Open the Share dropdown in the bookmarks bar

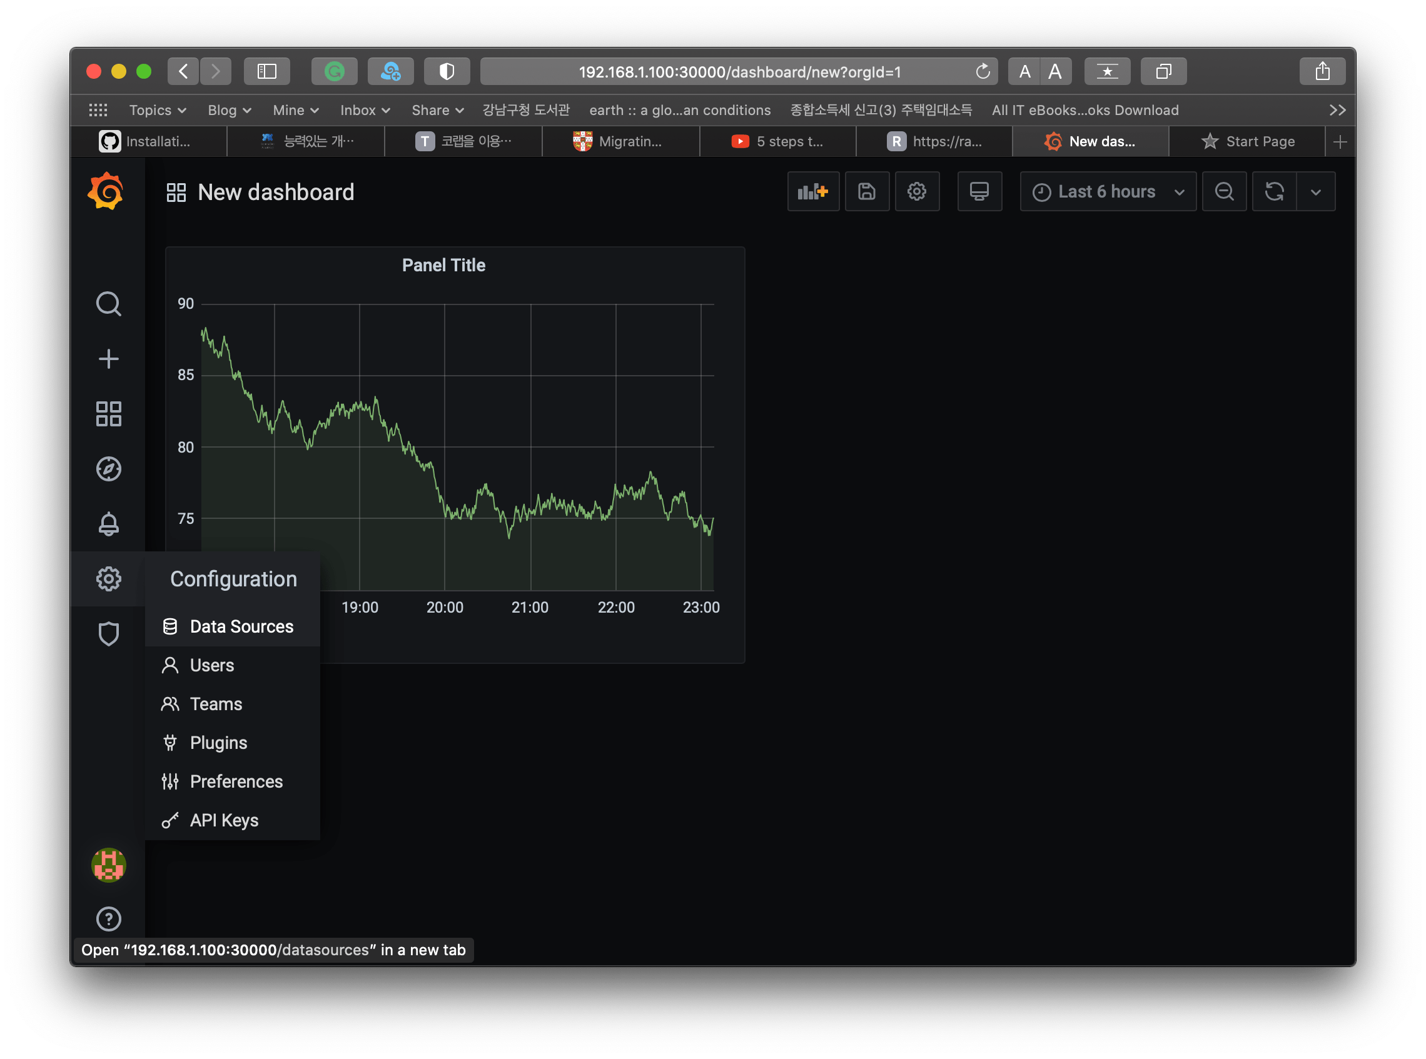tap(437, 109)
